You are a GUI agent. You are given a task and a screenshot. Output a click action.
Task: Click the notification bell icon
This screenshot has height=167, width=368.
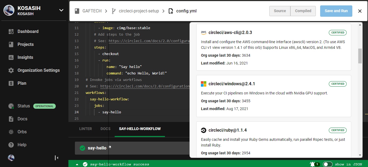(312, 164)
